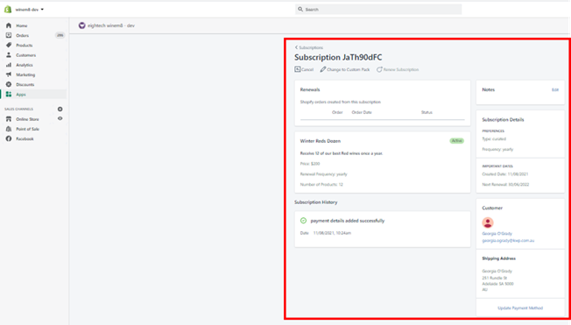The height and width of the screenshot is (325, 571).
Task: Open Marketing section
Action: click(x=25, y=74)
